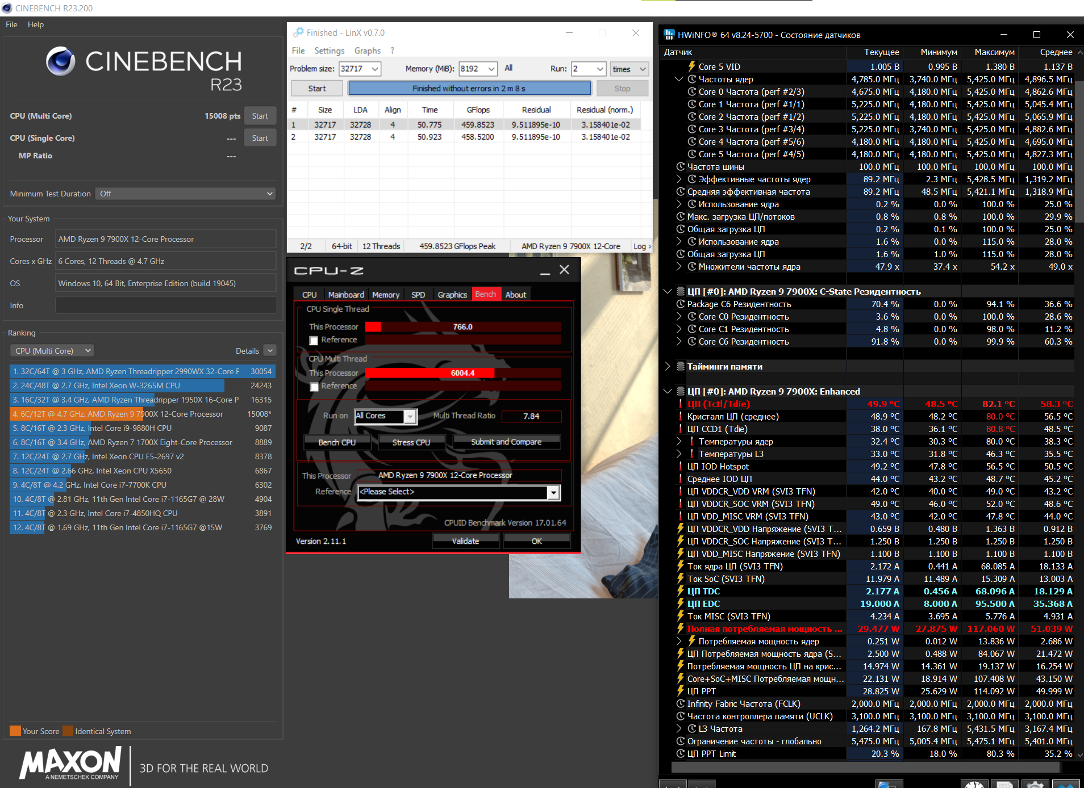Click the HWiNFO title bar icon

point(669,35)
